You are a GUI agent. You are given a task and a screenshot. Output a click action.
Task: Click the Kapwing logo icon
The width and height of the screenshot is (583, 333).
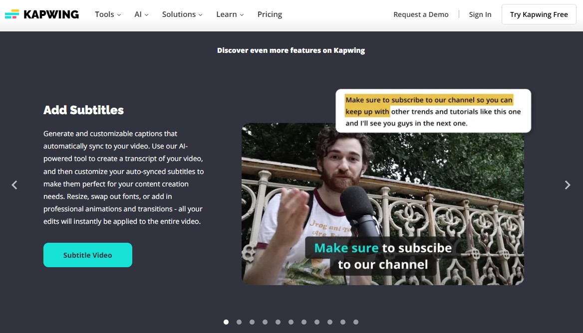(11, 14)
